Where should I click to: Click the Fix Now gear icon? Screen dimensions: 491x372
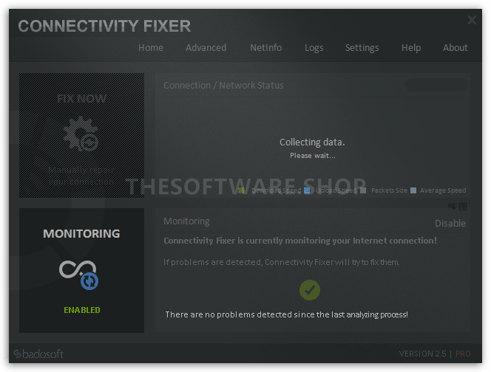point(81,137)
